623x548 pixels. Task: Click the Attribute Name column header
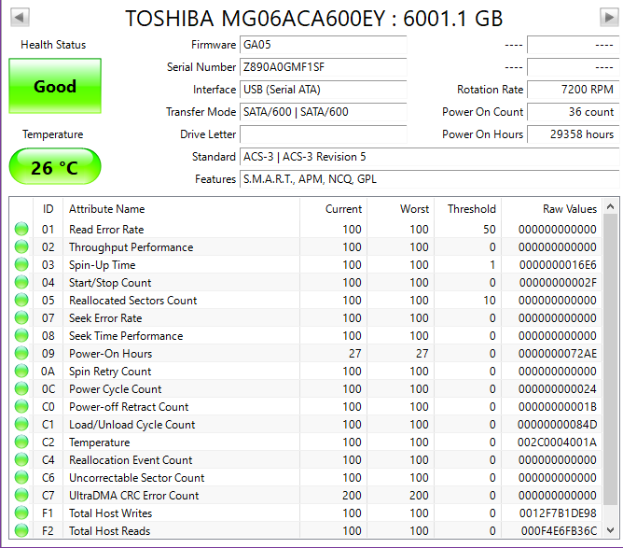[107, 209]
